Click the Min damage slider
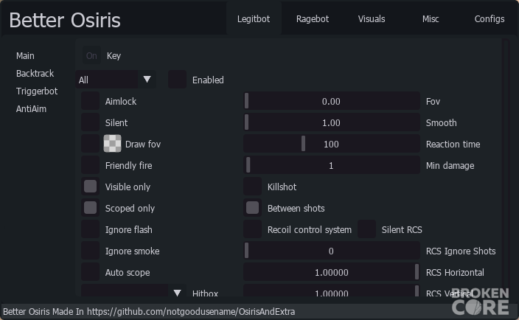The height and width of the screenshot is (320, 519). coord(332,165)
